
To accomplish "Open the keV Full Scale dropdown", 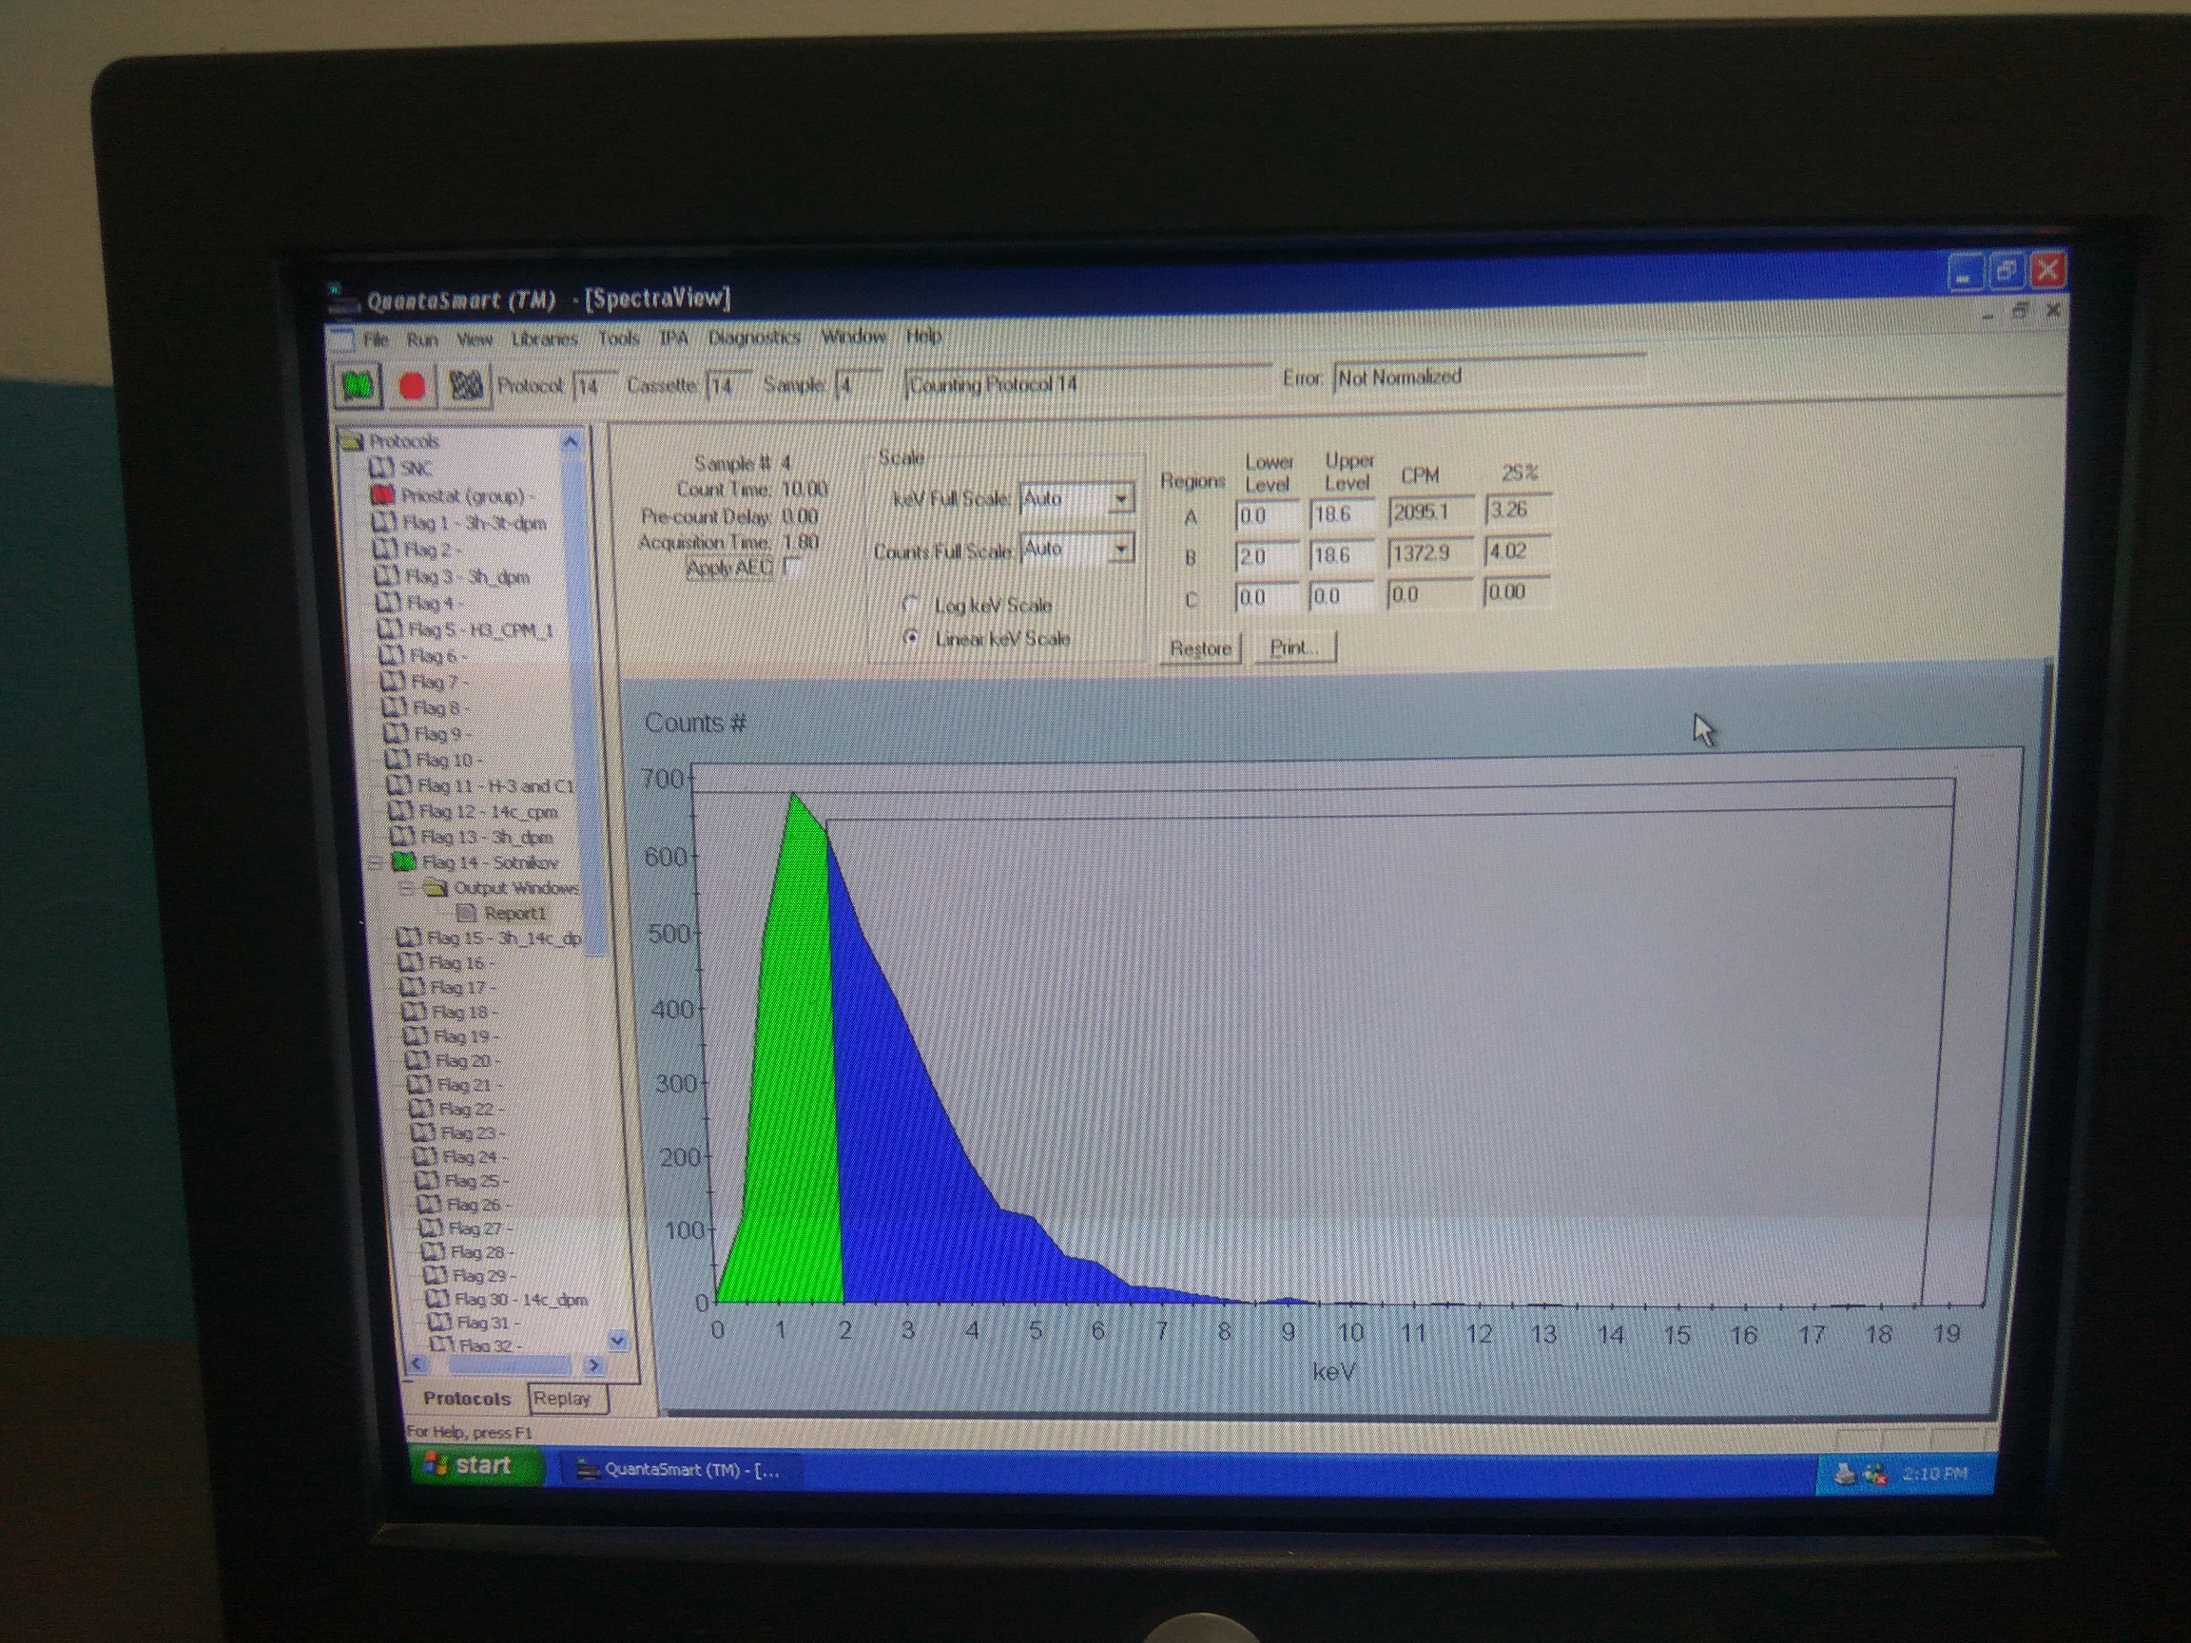I will click(x=1120, y=498).
